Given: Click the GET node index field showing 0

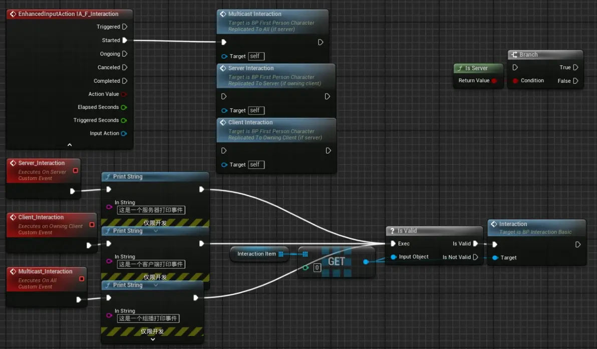Looking at the screenshot, I should coord(317,268).
